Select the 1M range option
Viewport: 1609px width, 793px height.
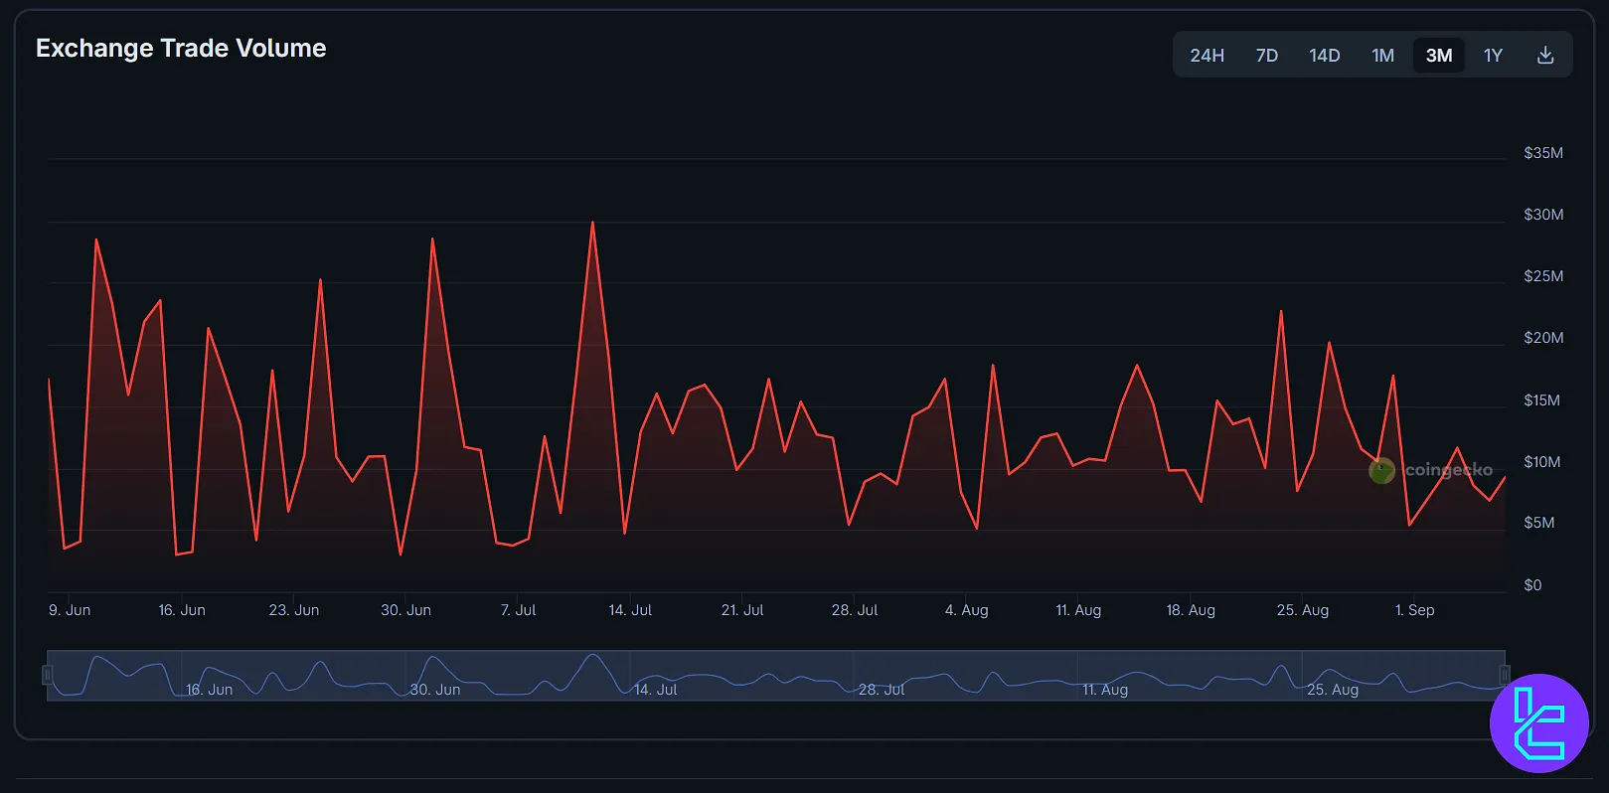1382,56
